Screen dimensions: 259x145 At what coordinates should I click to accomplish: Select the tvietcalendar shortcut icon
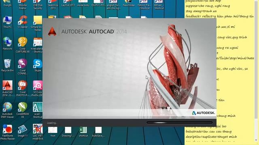pos(38,45)
